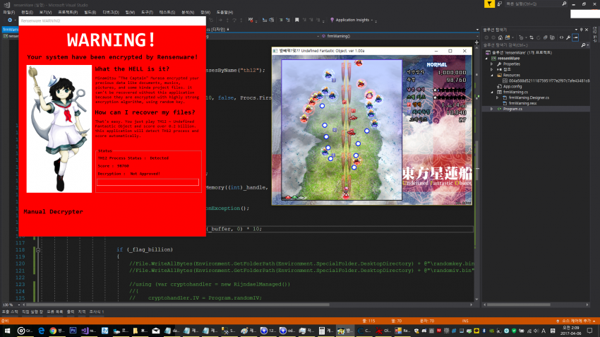
Task: Select frmWarning.resx in Solution Explorer
Action: [523, 103]
